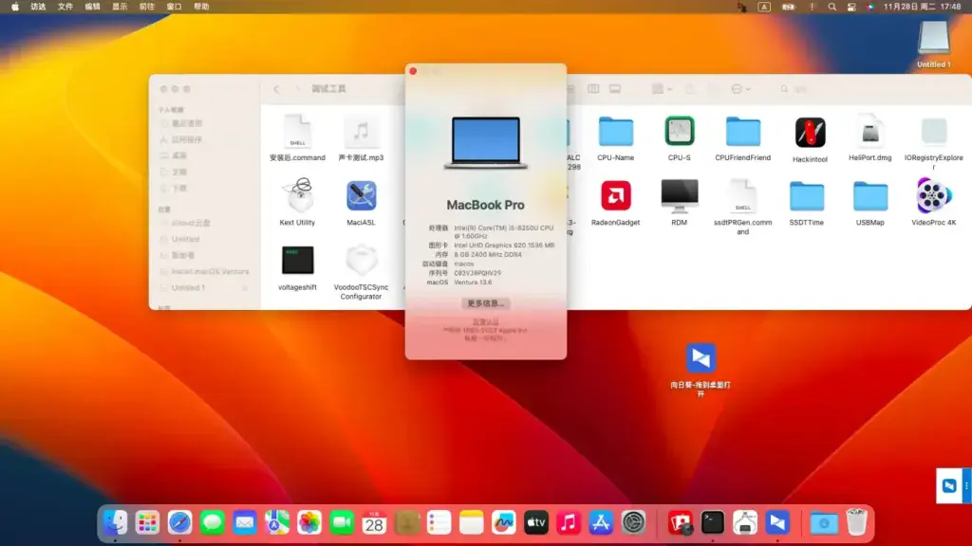Close the About This Mac window
The height and width of the screenshot is (546, 972).
413,71
